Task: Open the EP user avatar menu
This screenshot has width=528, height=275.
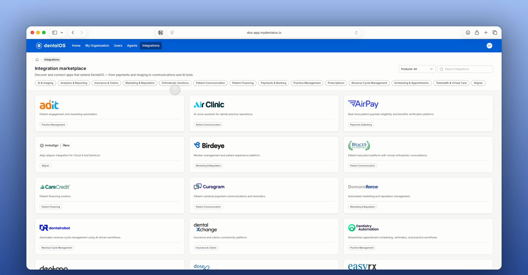Action: tap(489, 46)
